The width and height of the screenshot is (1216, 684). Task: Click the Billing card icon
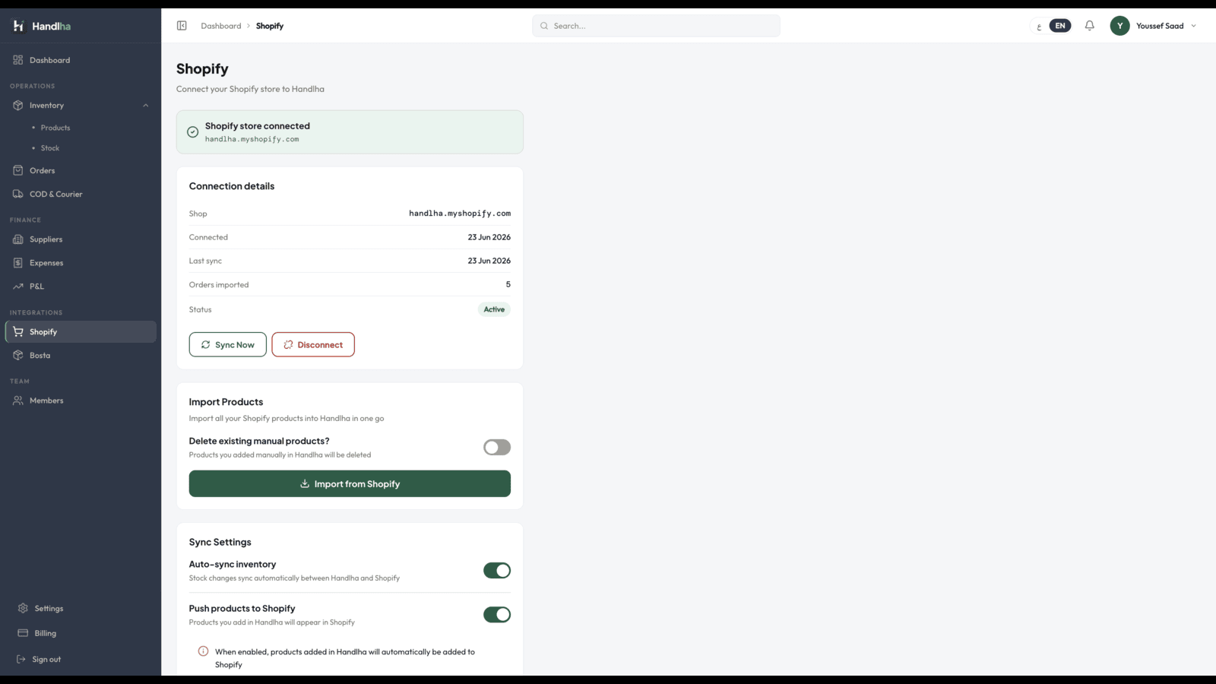pyautogui.click(x=23, y=633)
